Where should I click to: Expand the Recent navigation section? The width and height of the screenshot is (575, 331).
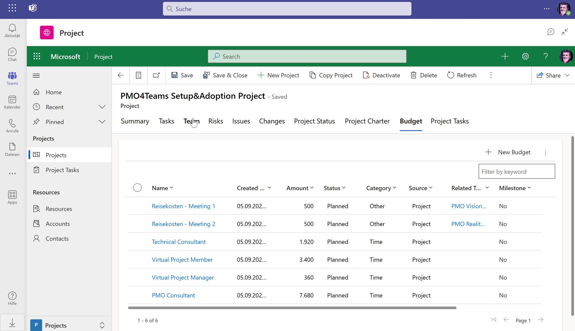tap(102, 107)
